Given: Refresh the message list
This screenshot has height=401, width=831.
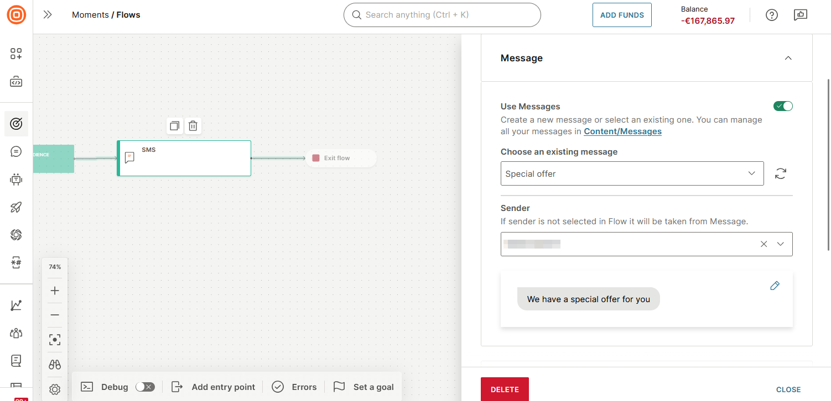Looking at the screenshot, I should click(x=780, y=173).
